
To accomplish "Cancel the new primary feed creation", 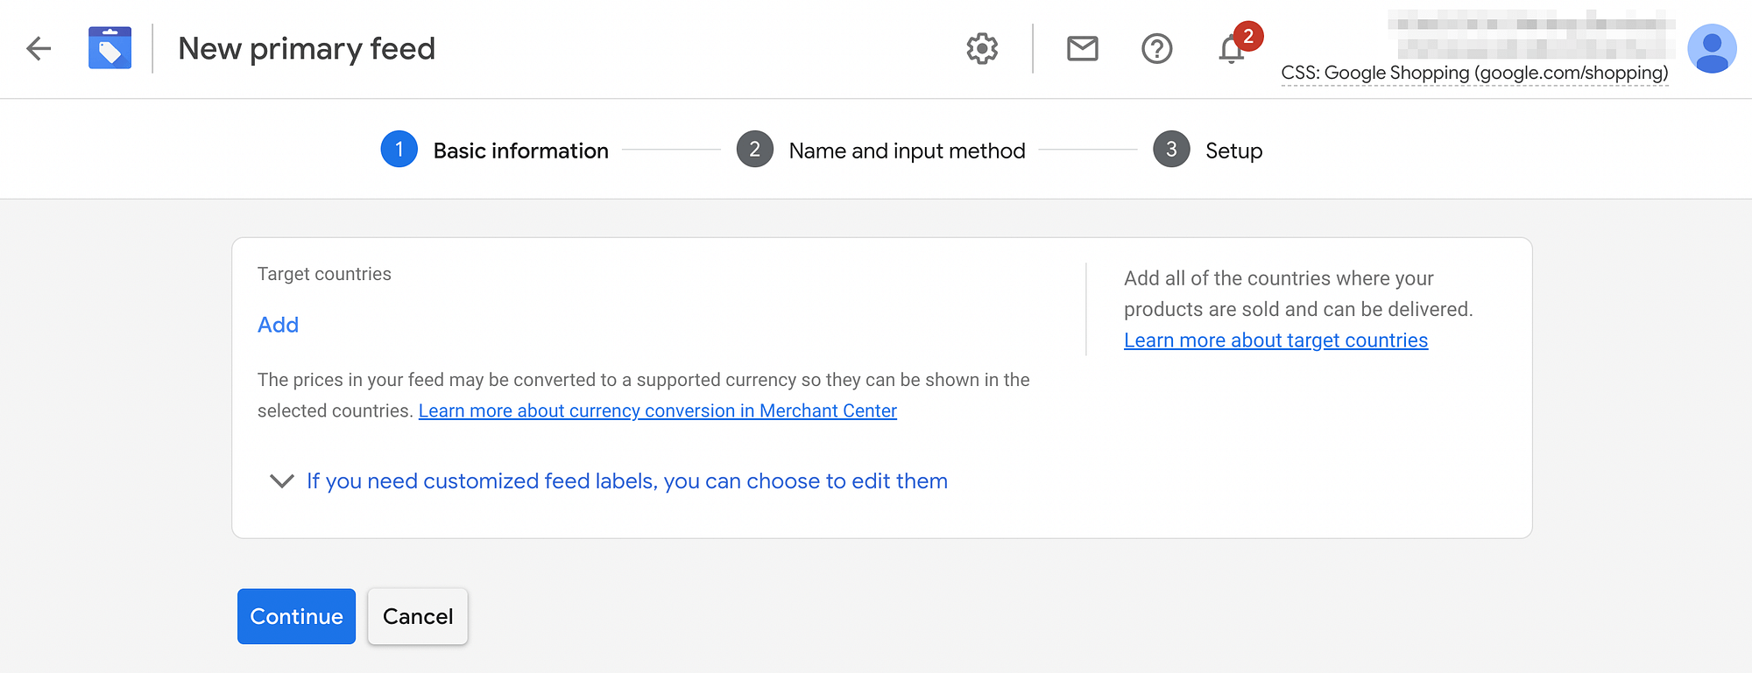I will coord(417,616).
